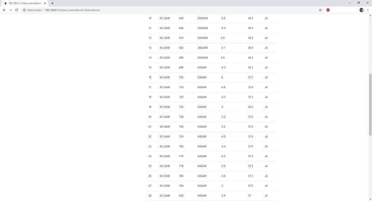The height and width of the screenshot is (201, 372).
Task: Click frequency value 658
Action: [181, 18]
